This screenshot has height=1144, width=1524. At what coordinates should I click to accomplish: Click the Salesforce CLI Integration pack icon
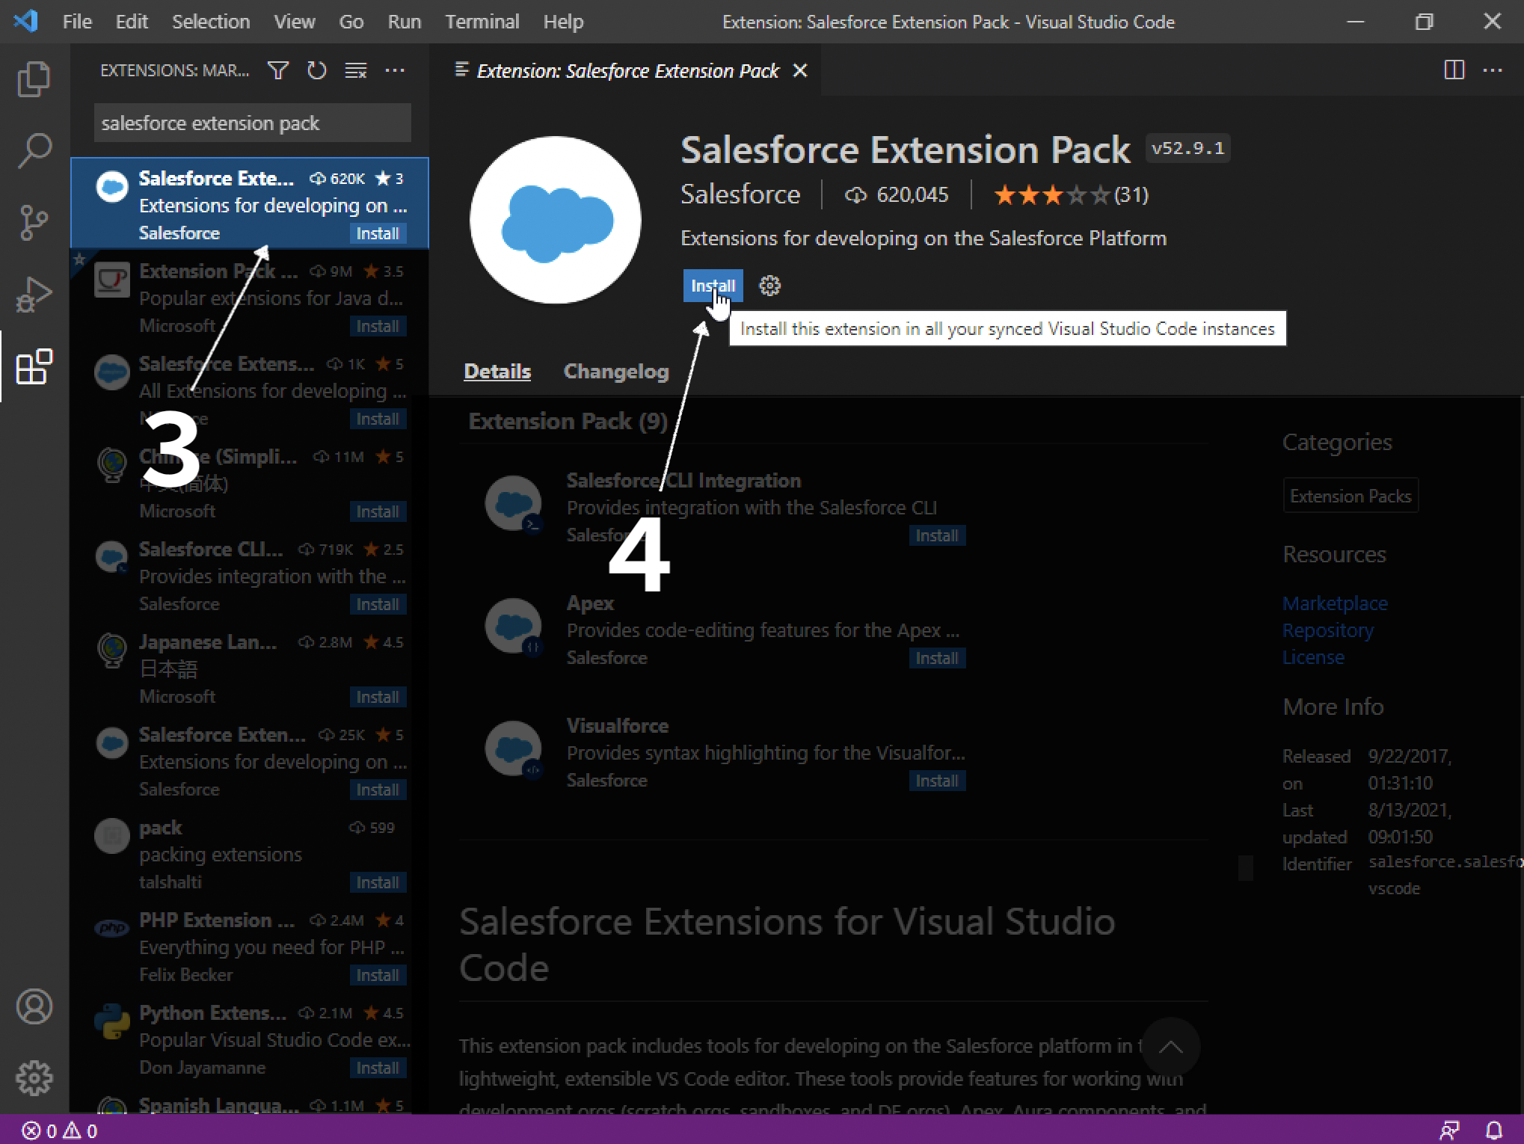pyautogui.click(x=514, y=504)
